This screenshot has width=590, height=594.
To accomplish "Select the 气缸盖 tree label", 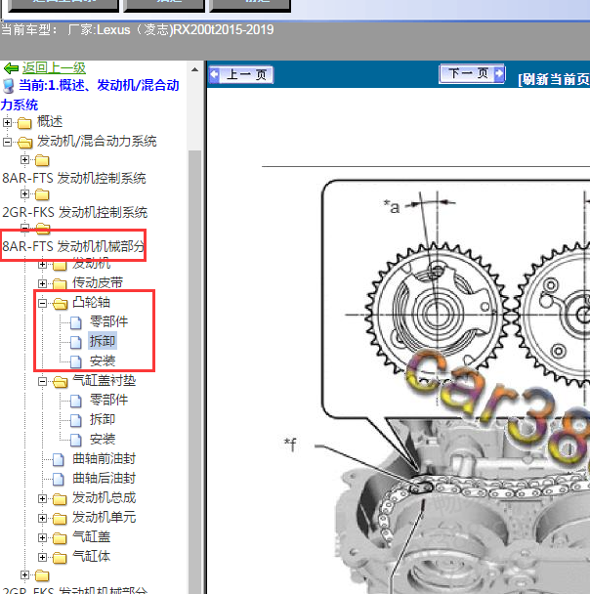I will 91,536.
